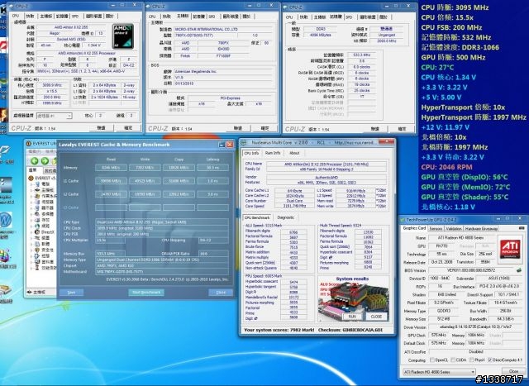Image resolution: width=529 pixels, height=386 pixels.
Task: Open the Sensors tab in GPU-Z
Action: point(436,228)
